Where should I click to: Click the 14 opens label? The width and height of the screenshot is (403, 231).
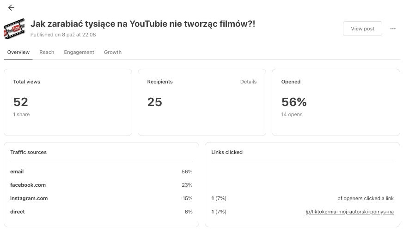pyautogui.click(x=292, y=114)
